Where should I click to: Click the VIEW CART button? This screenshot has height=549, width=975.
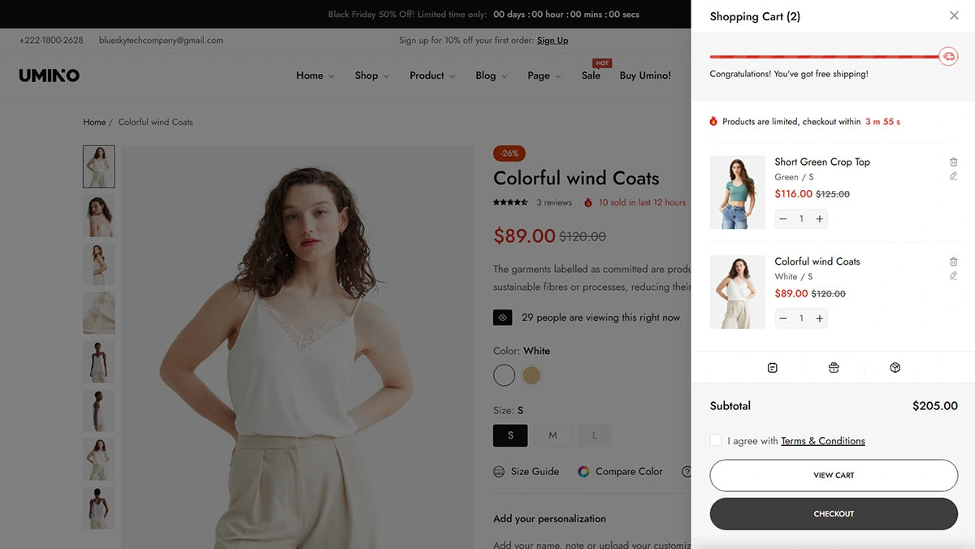click(x=833, y=475)
